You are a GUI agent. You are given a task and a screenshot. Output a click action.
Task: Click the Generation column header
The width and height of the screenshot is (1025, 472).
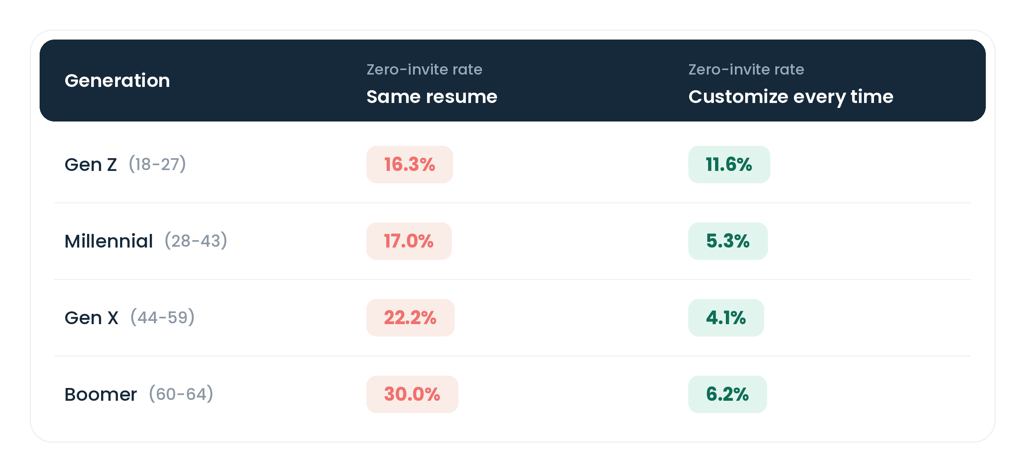[x=117, y=80]
